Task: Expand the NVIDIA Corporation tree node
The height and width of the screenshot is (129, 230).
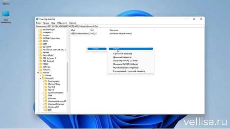Action: tap(38, 38)
